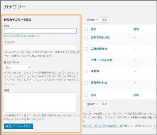Open the bottom 一括操作 bulk actions dropdown
The image size is (157, 135).
(91, 104)
